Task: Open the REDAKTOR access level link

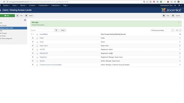Action: click(44, 53)
